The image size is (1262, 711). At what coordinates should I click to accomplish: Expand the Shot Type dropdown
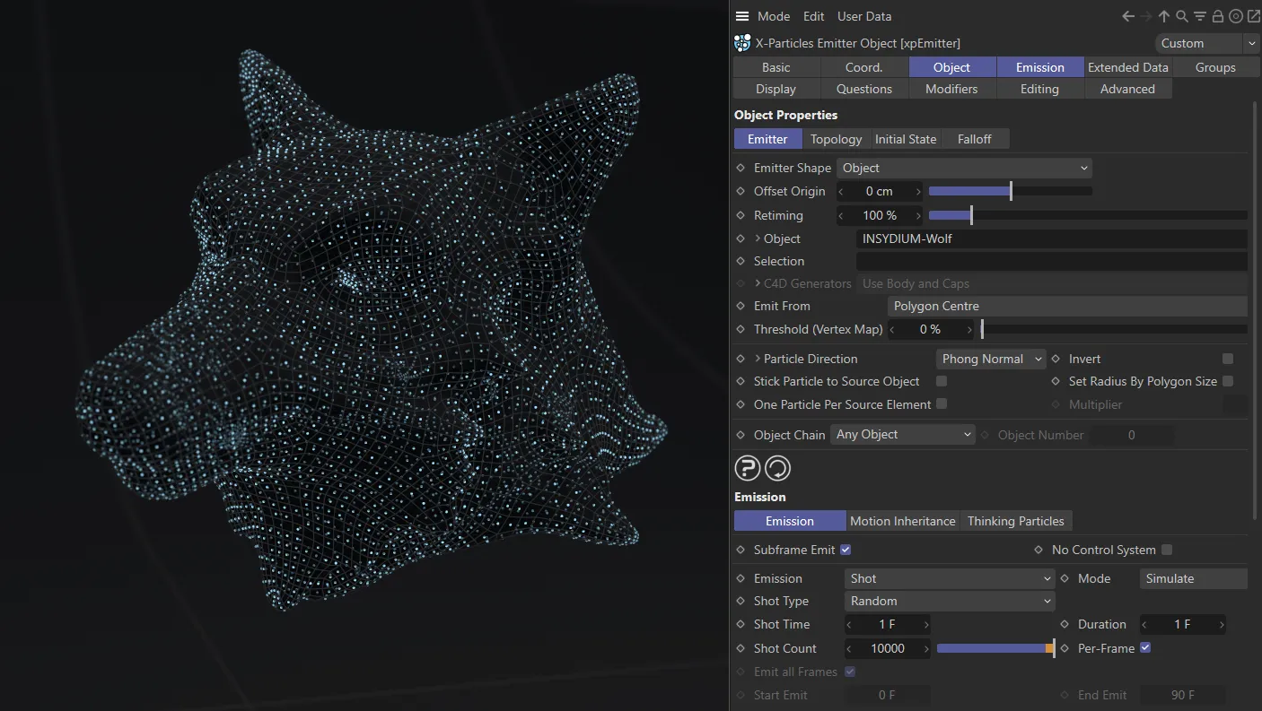click(950, 601)
